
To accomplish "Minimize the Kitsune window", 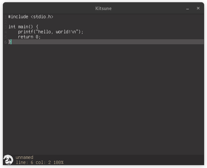I will [188, 8].
